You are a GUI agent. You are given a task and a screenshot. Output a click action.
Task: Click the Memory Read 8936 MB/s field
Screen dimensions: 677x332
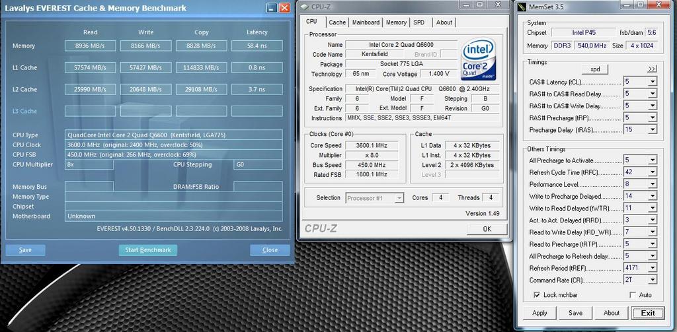pyautogui.click(x=90, y=46)
